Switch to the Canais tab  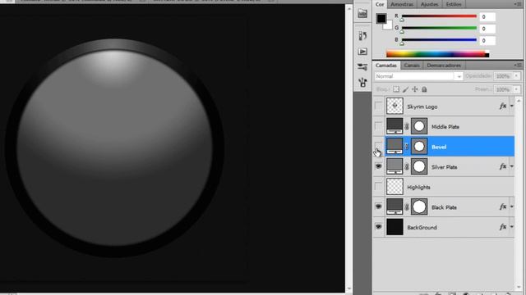pyautogui.click(x=412, y=66)
